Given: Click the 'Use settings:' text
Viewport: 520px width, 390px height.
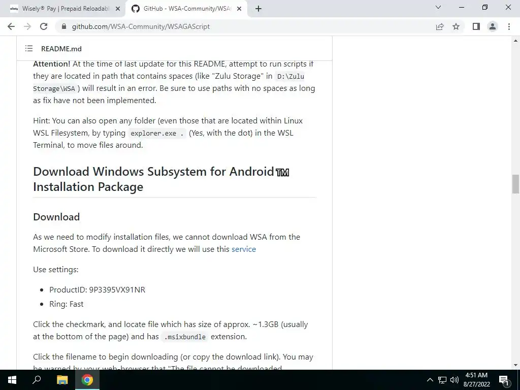Looking at the screenshot, I should (56, 270).
